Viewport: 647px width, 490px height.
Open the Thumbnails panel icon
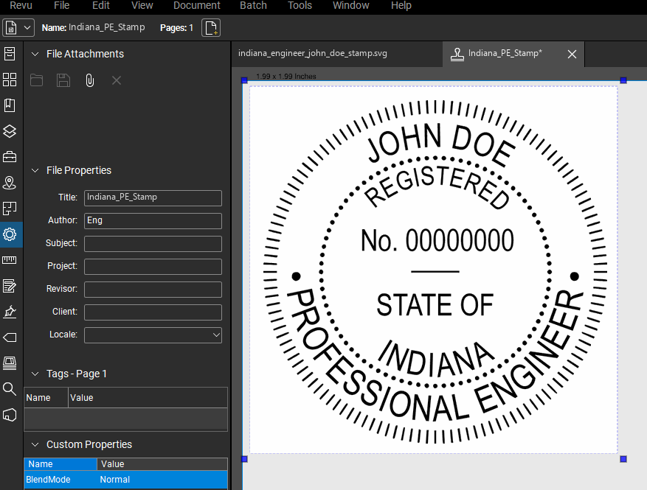point(10,80)
